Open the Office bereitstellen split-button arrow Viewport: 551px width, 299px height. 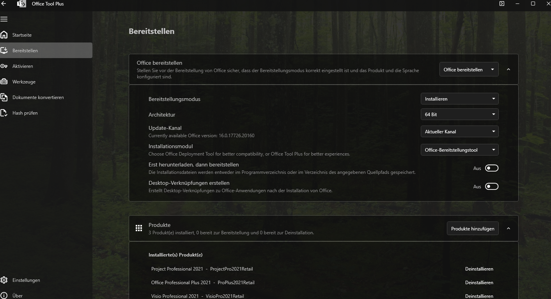point(493,69)
